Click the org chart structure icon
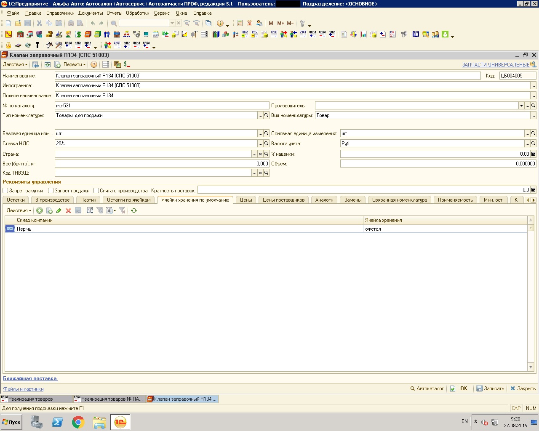The height and width of the screenshot is (431, 539). pyautogui.click(x=127, y=34)
